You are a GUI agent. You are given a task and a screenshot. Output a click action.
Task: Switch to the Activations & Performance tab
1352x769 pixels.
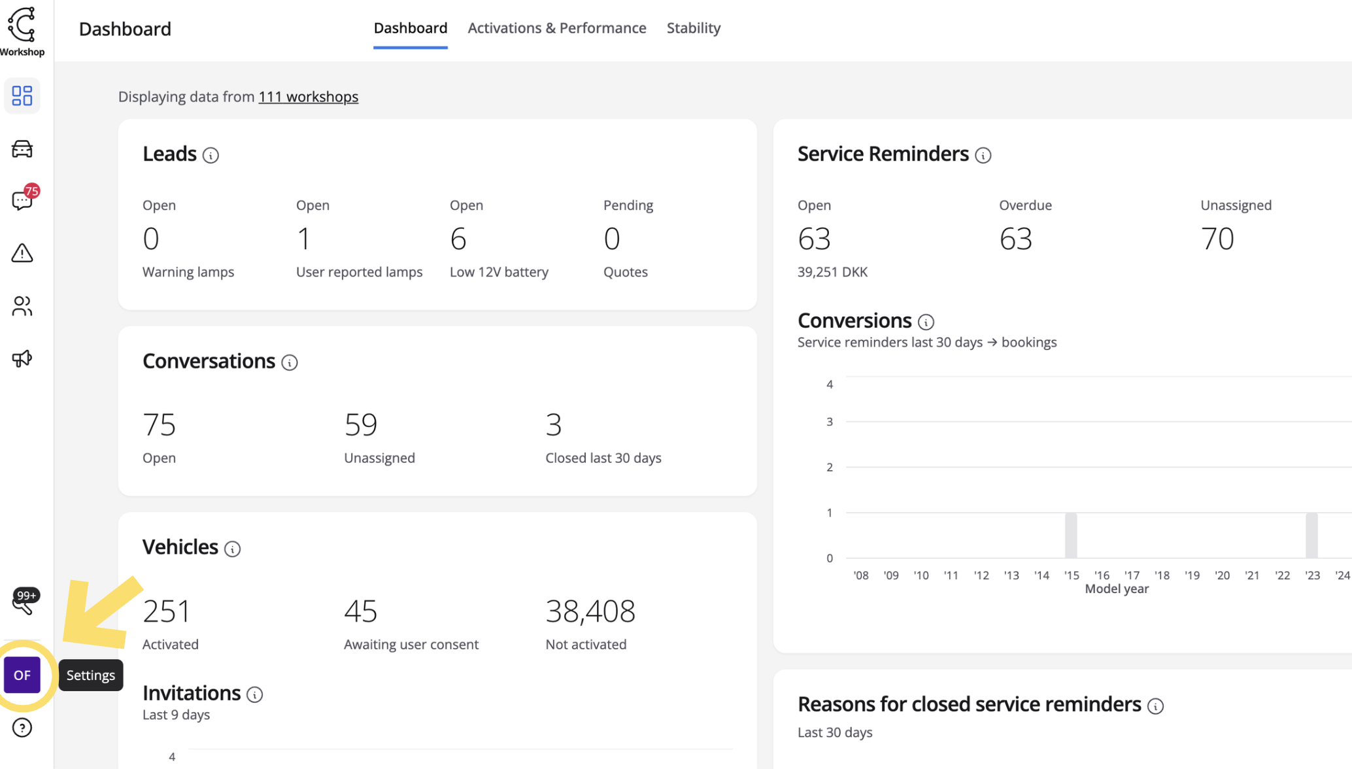[x=557, y=28]
